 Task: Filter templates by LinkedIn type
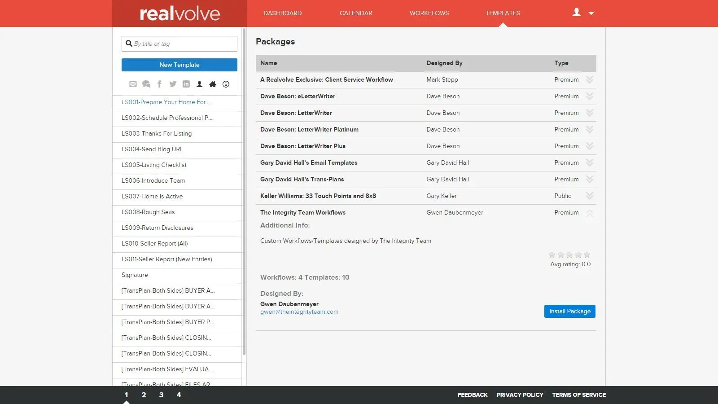coord(186,84)
